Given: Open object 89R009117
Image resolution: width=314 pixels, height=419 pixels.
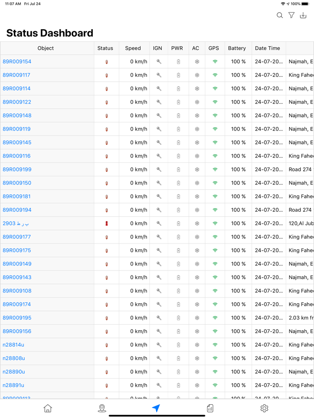Looking at the screenshot, I should coord(16,75).
